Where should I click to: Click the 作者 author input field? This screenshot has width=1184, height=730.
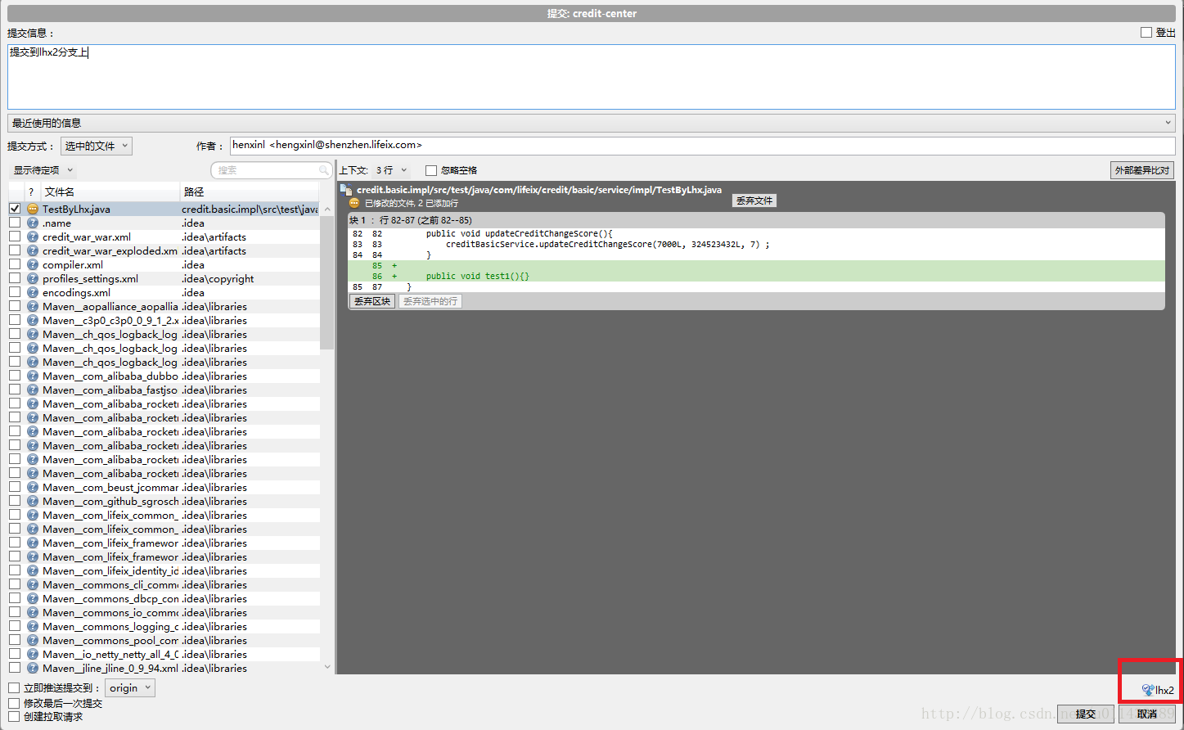703,146
